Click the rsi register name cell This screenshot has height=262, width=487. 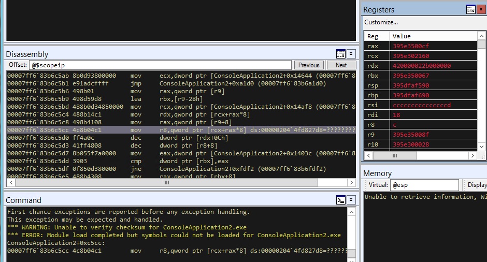[x=377, y=105]
